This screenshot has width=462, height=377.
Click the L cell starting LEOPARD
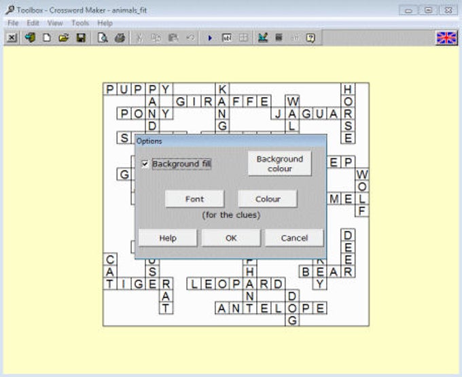(x=194, y=284)
